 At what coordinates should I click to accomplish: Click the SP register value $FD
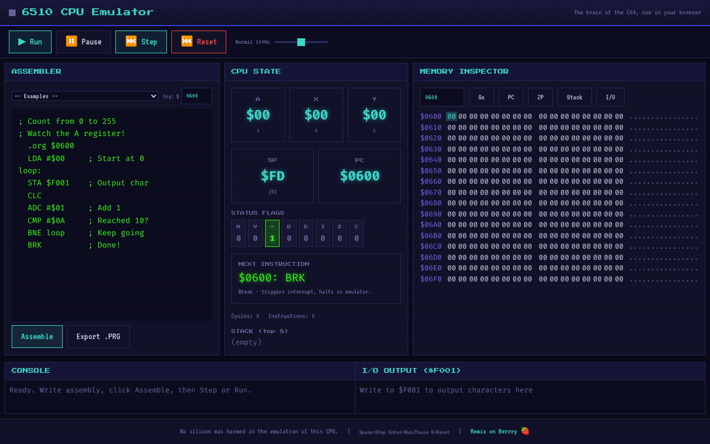272,176
